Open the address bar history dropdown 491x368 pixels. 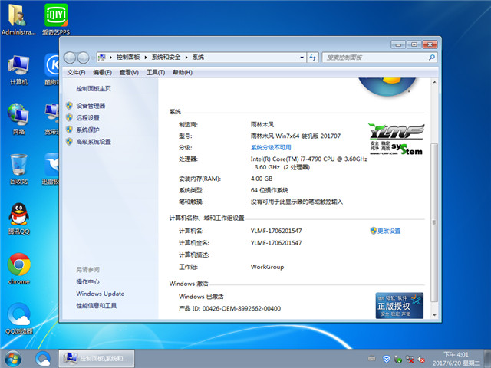(x=302, y=58)
